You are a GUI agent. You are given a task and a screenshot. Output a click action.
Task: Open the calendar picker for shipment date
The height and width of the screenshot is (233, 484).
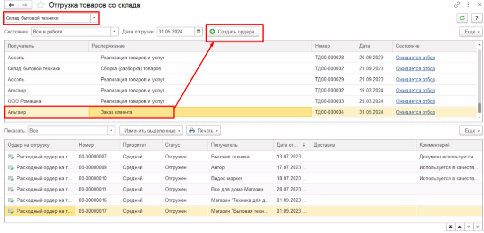(199, 32)
